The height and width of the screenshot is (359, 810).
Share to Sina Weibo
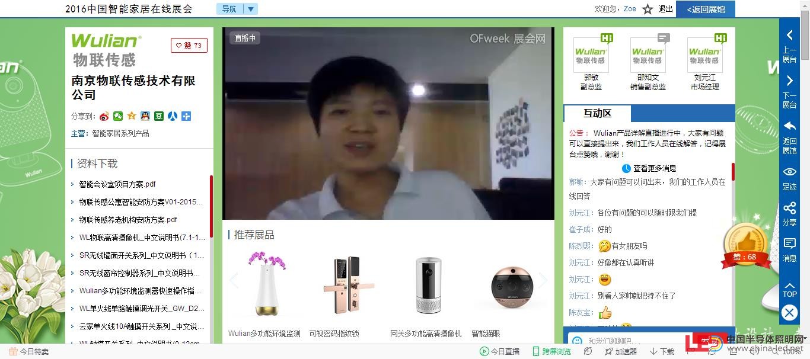click(x=104, y=116)
